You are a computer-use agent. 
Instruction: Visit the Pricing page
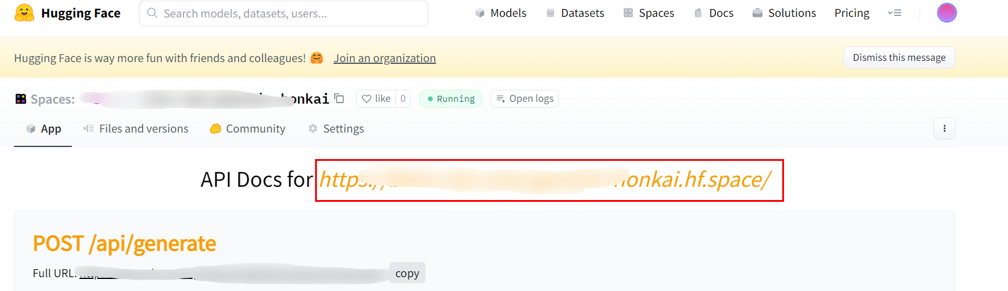(x=852, y=13)
